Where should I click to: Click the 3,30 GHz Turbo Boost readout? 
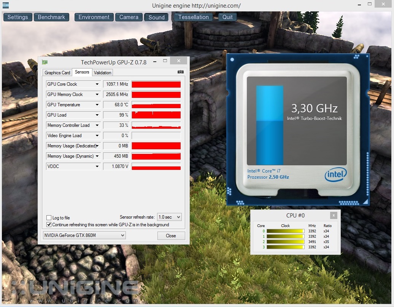pos(315,109)
